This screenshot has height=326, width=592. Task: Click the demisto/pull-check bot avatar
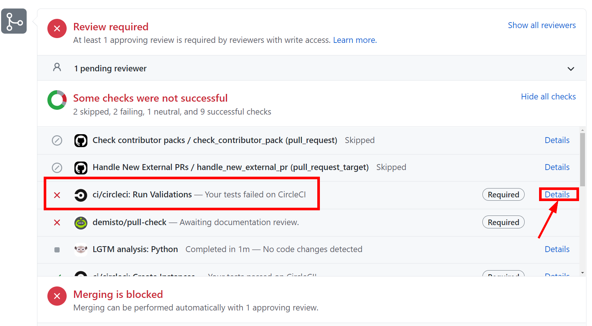tap(80, 222)
